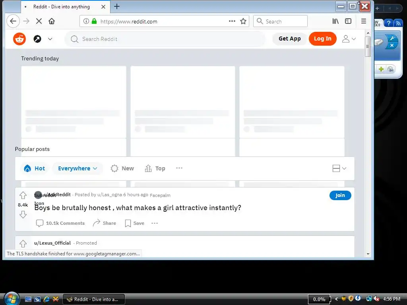The height and width of the screenshot is (305, 407).
Task: Expand the feed selector chevron beside Popular icon
Action: 50,39
